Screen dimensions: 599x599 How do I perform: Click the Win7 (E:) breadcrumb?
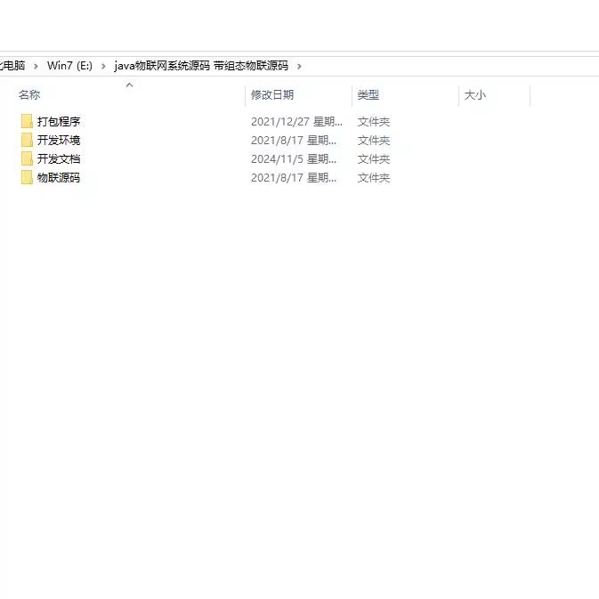point(69,66)
